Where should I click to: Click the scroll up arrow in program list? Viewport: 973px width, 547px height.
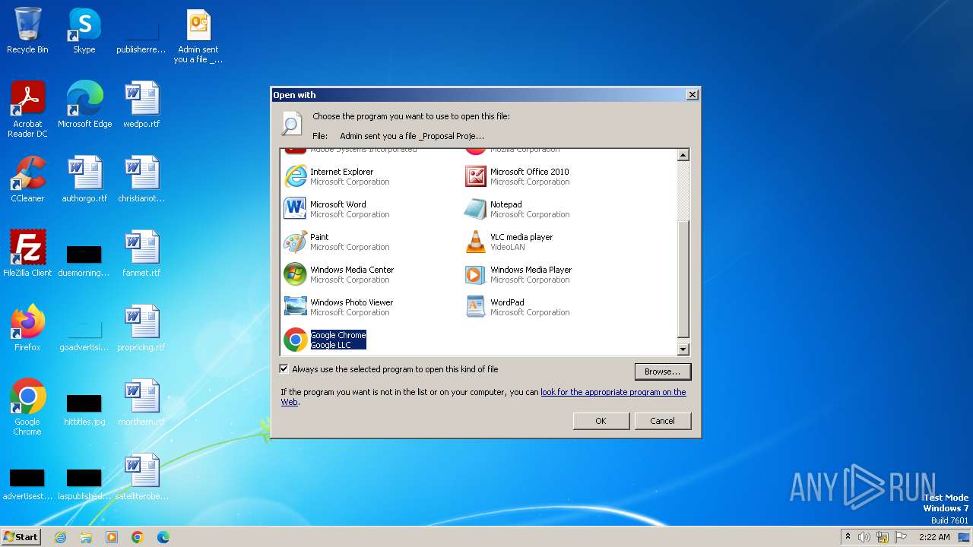(x=683, y=155)
